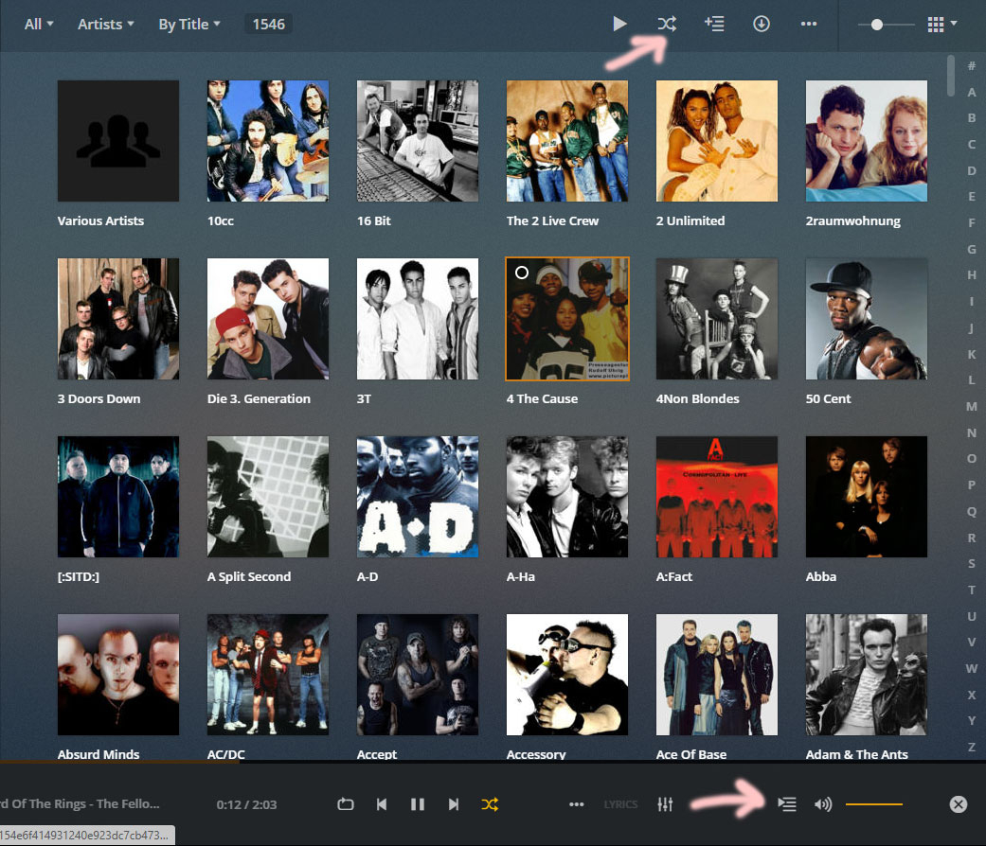
Task: Open the 10cc artist thumbnail
Action: pyautogui.click(x=268, y=141)
